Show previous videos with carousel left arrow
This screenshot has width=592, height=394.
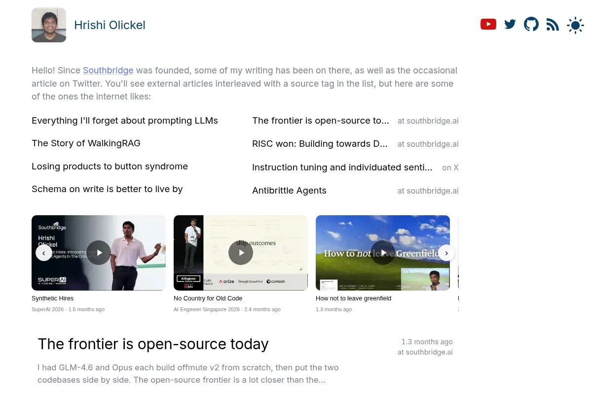(43, 253)
